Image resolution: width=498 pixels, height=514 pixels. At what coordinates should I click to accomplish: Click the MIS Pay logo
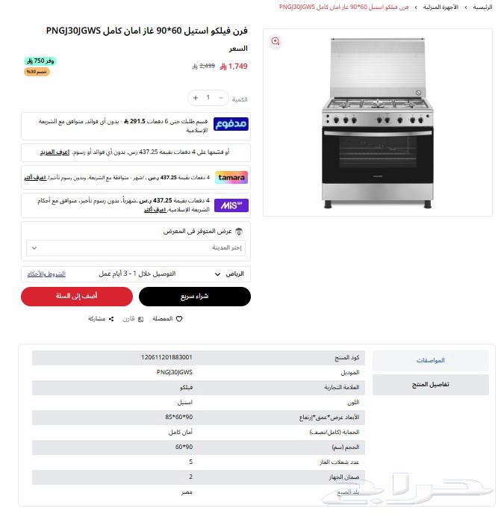[x=231, y=205]
